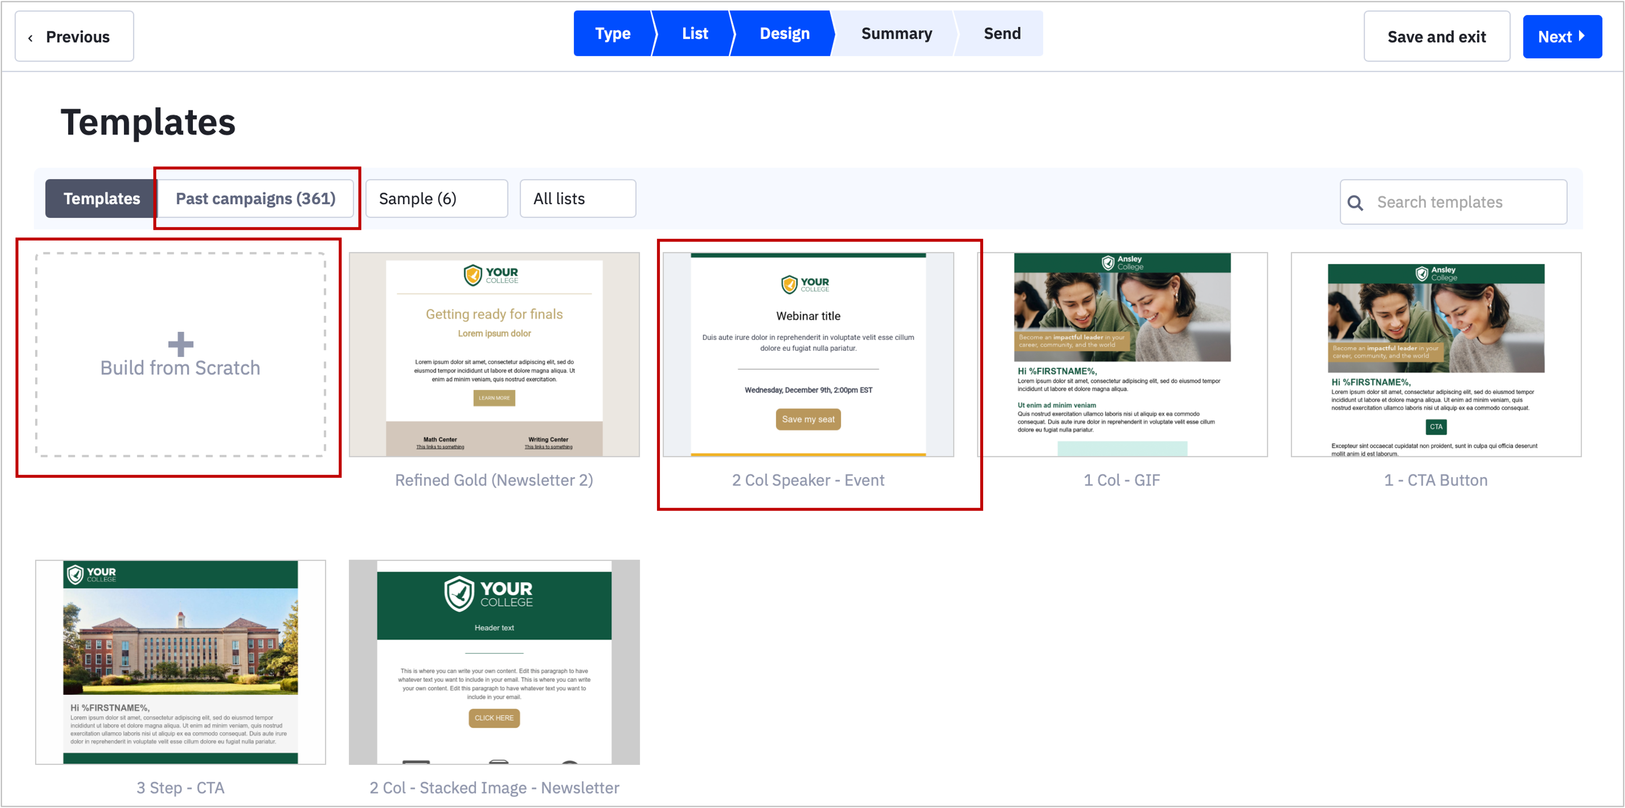Focus the Search templates field
Viewport: 1625px width, 808px height.
pyautogui.click(x=1453, y=202)
